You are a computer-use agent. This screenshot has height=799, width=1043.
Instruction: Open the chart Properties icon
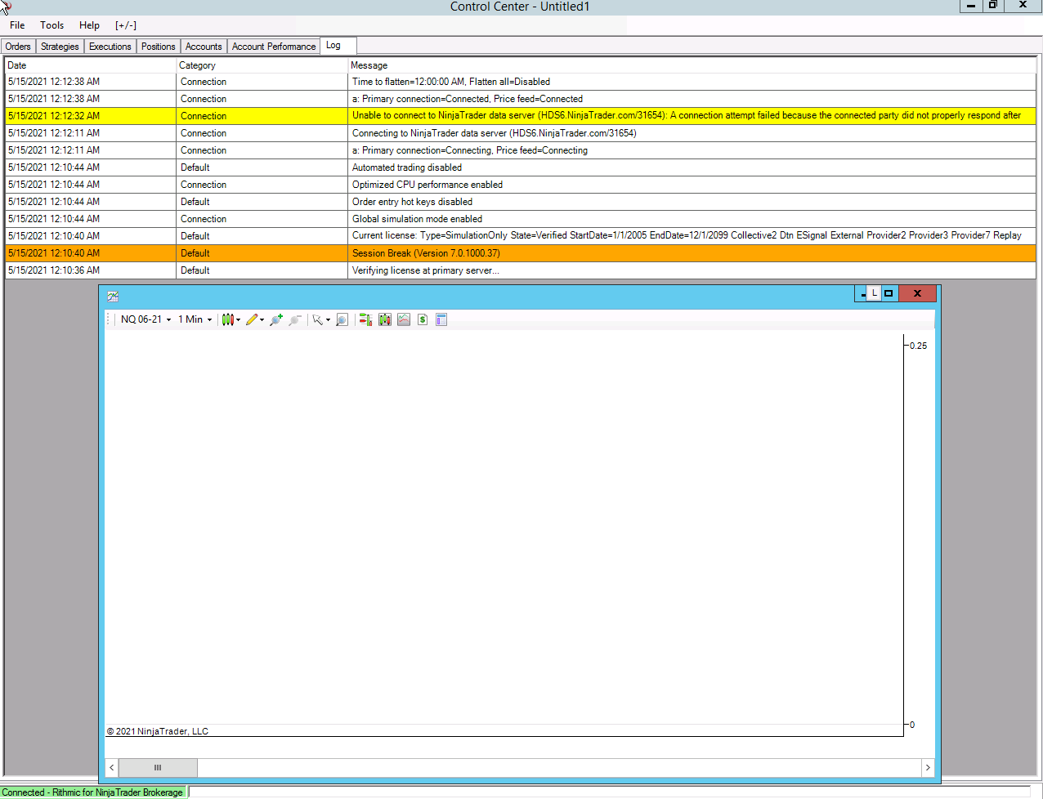click(441, 319)
